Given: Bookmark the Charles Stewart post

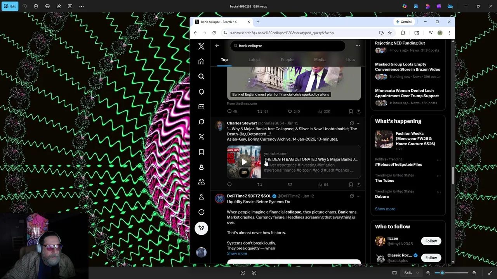Looking at the screenshot, I should [351, 184].
